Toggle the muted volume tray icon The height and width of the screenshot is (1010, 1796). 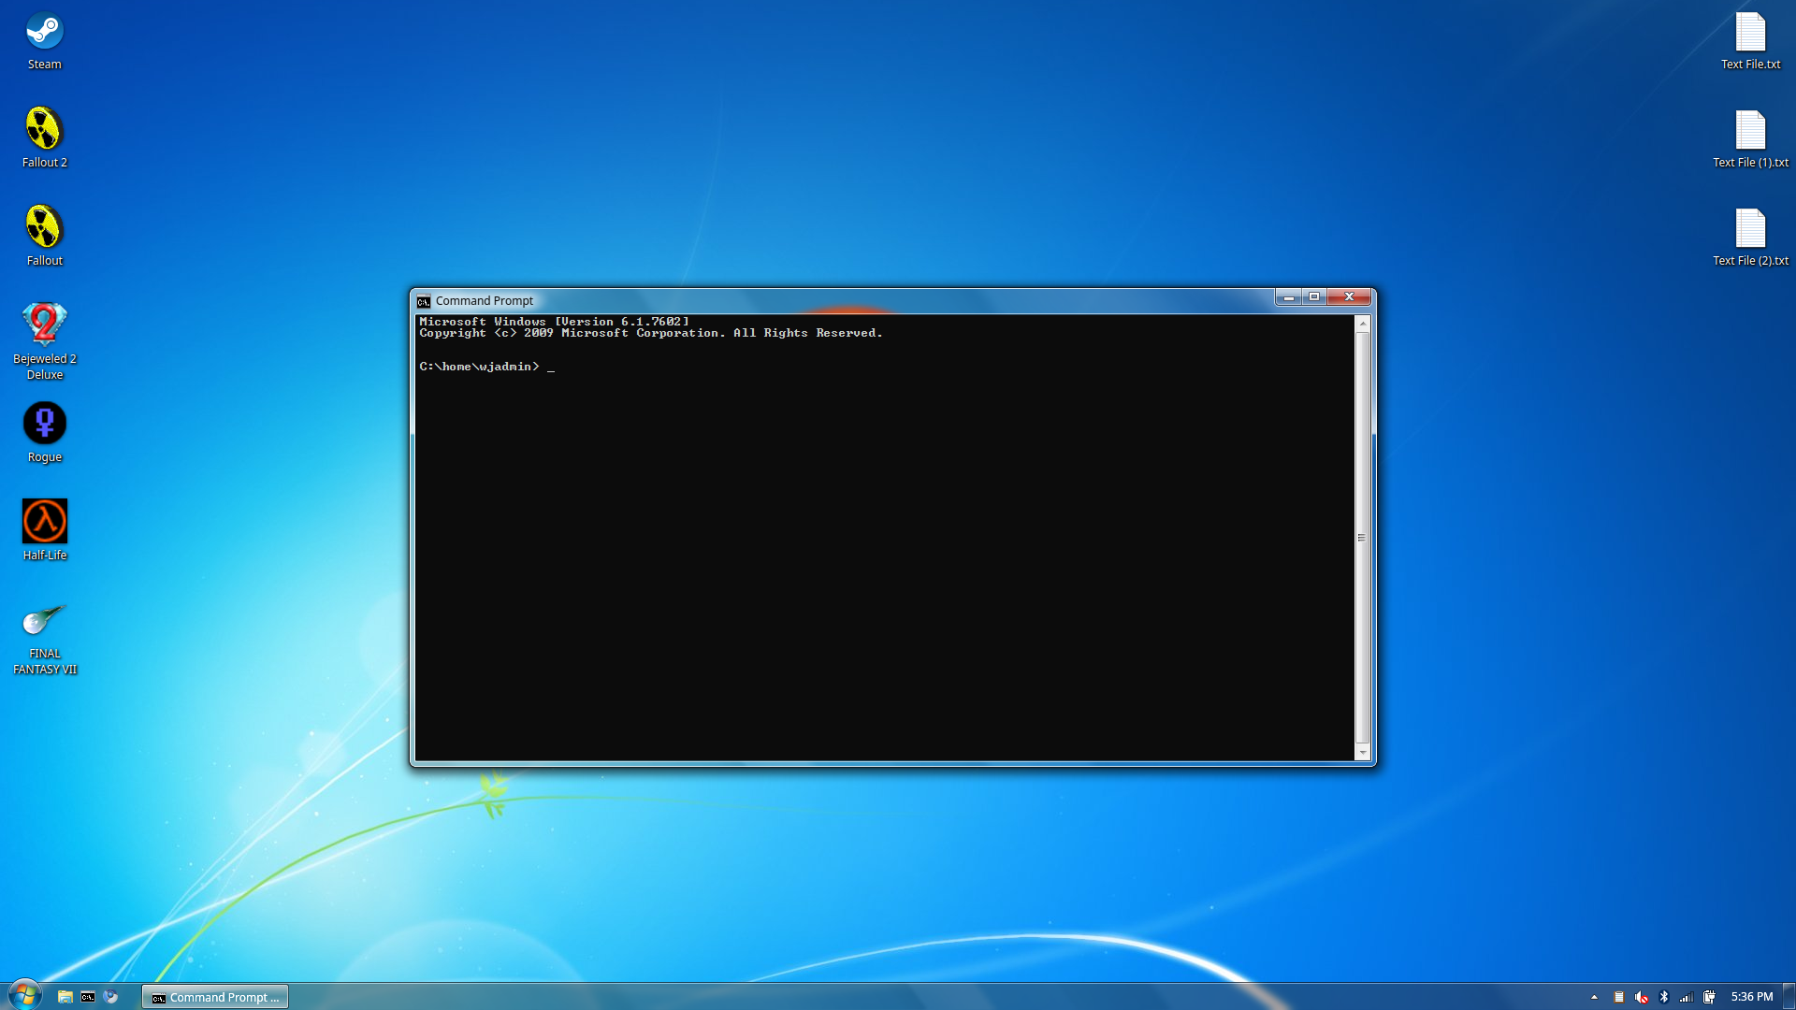1642,997
